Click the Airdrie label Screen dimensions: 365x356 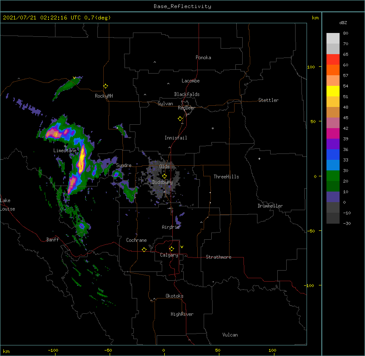[x=171, y=227]
